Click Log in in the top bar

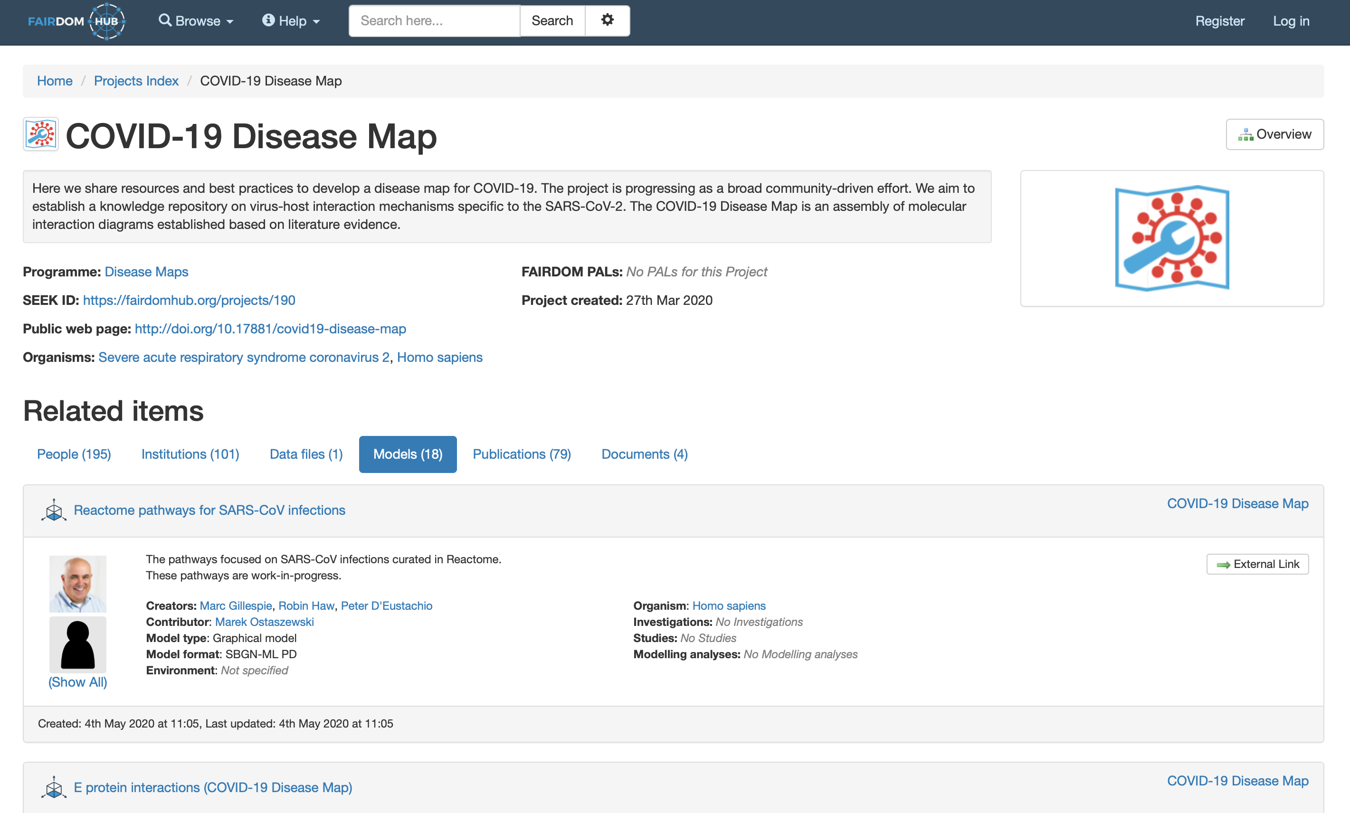click(x=1291, y=21)
